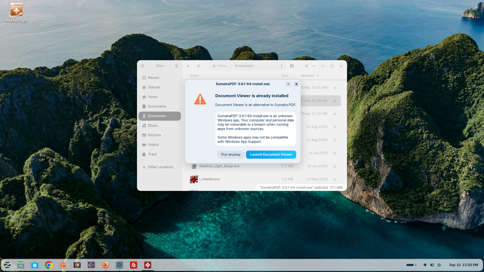Select Starred in Files sidebar
This screenshot has width=484, height=272.
point(160,87)
